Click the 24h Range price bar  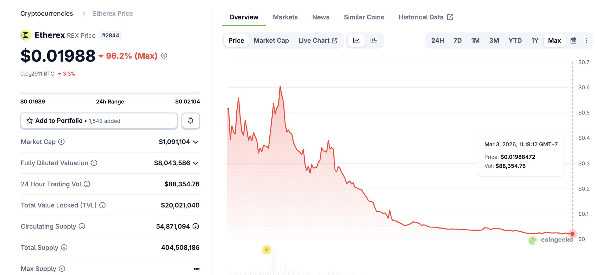110,93
